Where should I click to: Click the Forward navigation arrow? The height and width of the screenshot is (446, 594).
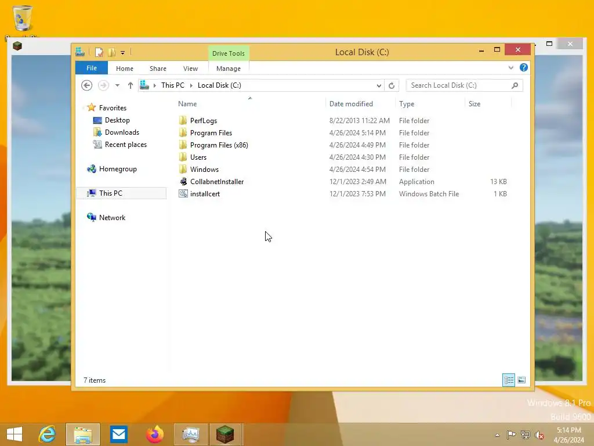point(103,85)
